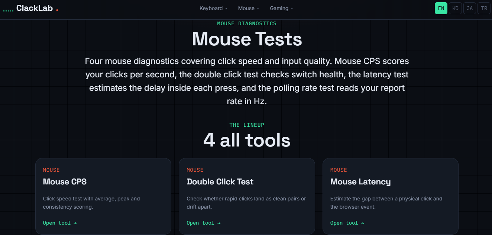Click the "Click speed test with average" description
Image resolution: width=492 pixels, height=235 pixels.
pos(91,203)
